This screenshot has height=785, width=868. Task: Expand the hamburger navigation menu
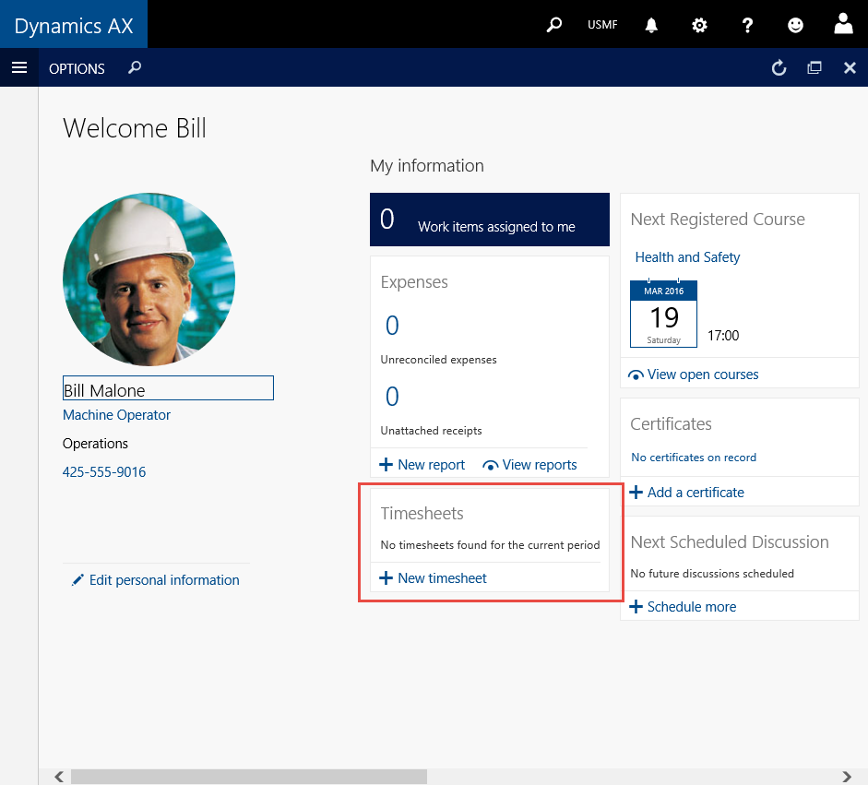(19, 68)
